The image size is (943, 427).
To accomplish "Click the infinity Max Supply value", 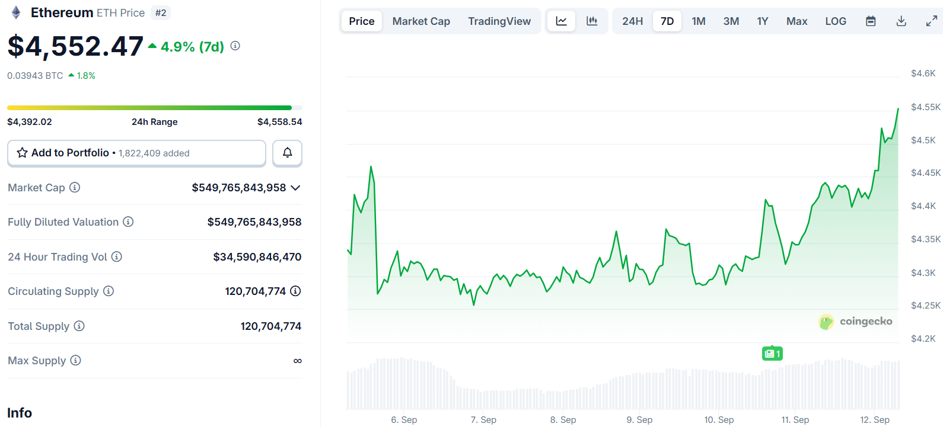I will point(298,361).
